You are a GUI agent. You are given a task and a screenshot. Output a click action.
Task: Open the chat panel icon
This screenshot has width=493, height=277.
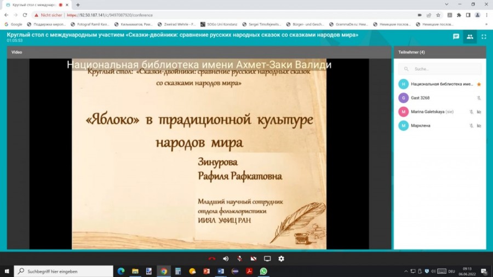456,37
